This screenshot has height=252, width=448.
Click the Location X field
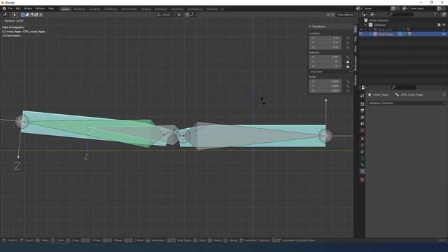(325, 38)
